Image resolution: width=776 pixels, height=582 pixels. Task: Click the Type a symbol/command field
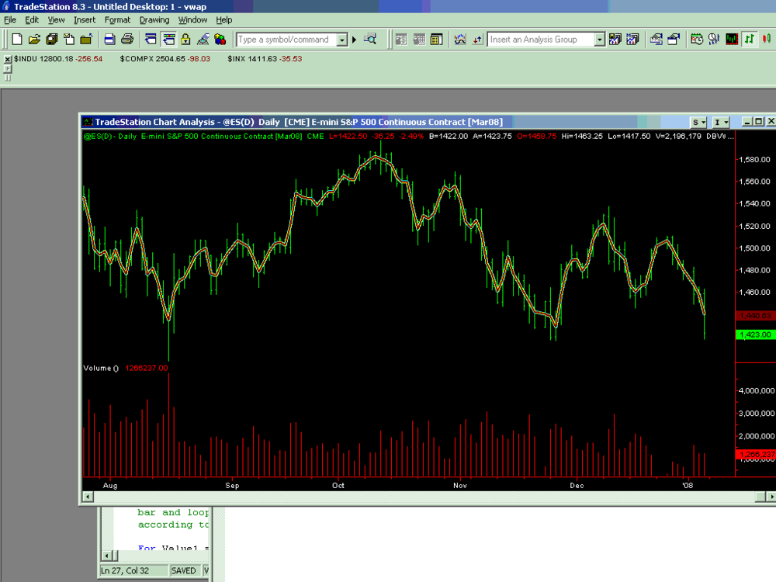click(286, 40)
